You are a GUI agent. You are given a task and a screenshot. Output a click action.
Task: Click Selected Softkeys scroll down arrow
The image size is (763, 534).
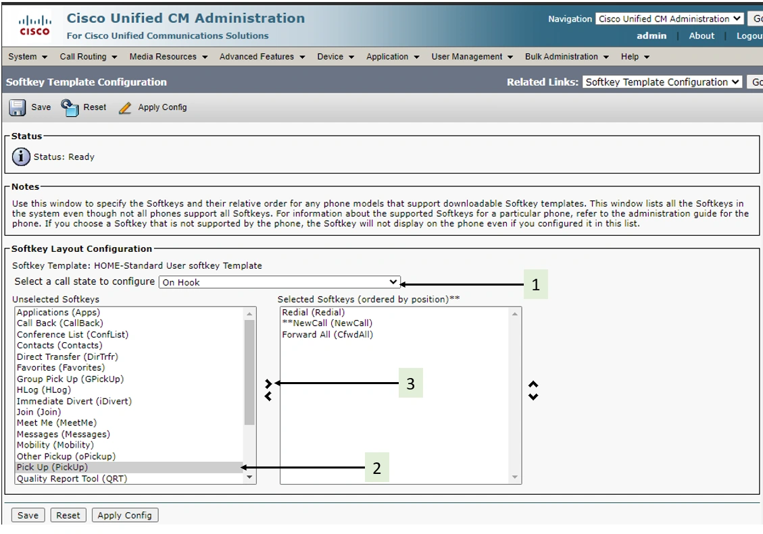[515, 477]
